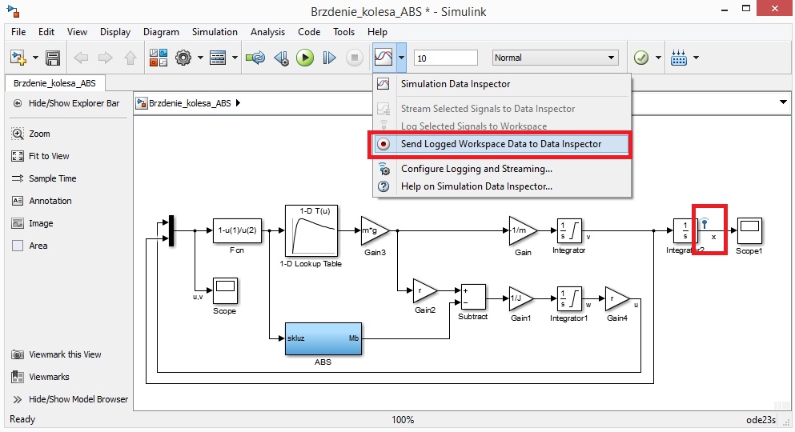This screenshot has height=432, width=795.
Task: Open the Analysis menu
Action: coord(267,32)
